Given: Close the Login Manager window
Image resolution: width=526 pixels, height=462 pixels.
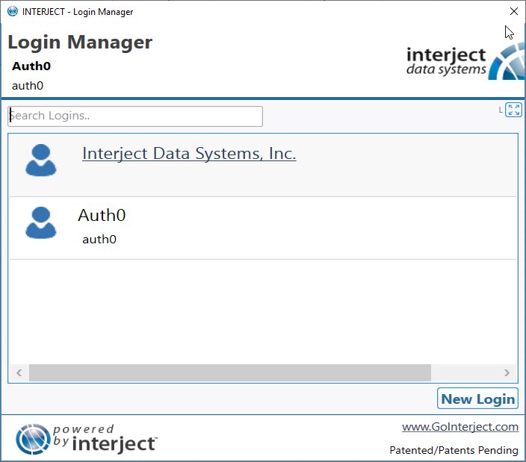Looking at the screenshot, I should [513, 11].
